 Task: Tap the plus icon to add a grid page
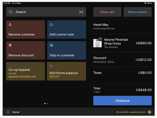coord(47,104)
